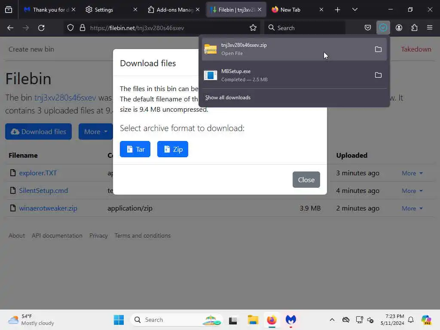Viewport: 440px width, 330px height.
Task: Close the New Tab tab
Action: pyautogui.click(x=321, y=10)
